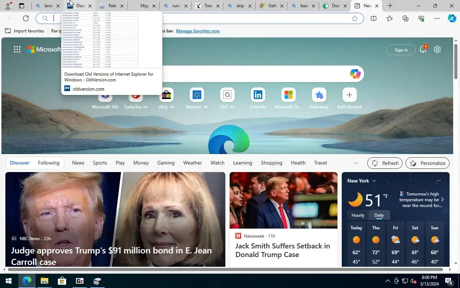Open the browser profile icon
The height and width of the screenshot is (288, 460).
point(8,6)
